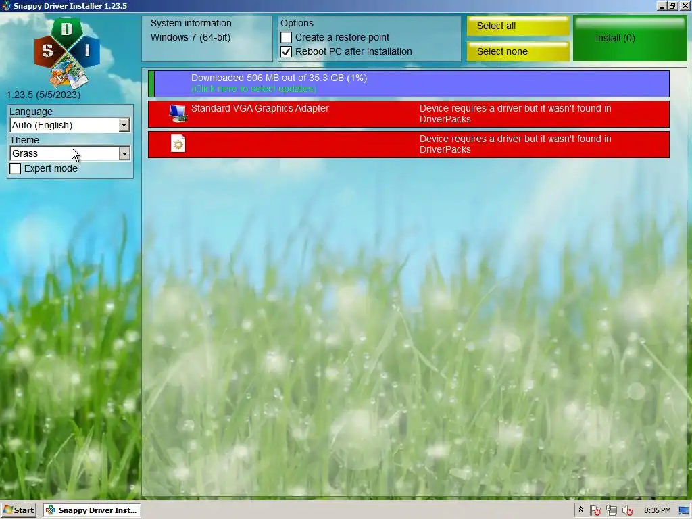692x519 pixels.
Task: Click Snappy Driver Inst... taskbar button
Action: click(92, 510)
